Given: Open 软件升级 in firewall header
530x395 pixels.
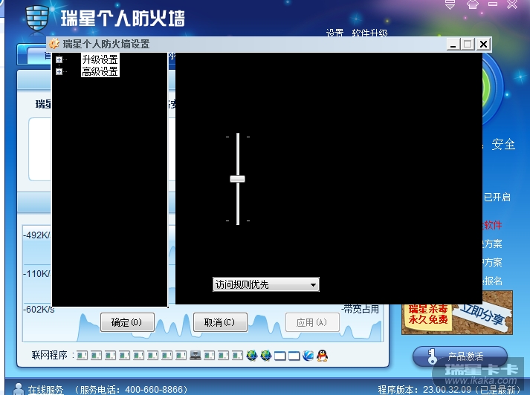Looking at the screenshot, I should (x=369, y=33).
